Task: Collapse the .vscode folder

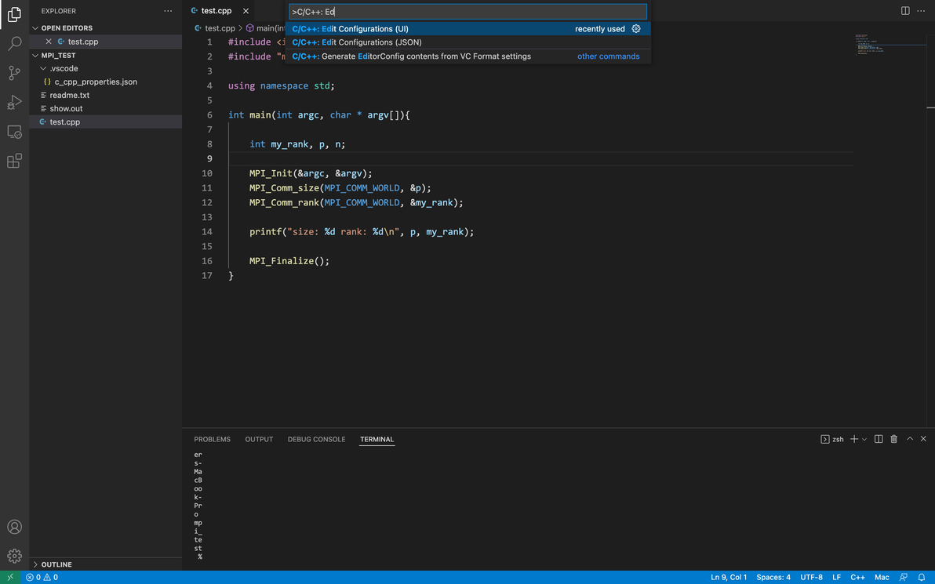Action: click(106, 68)
